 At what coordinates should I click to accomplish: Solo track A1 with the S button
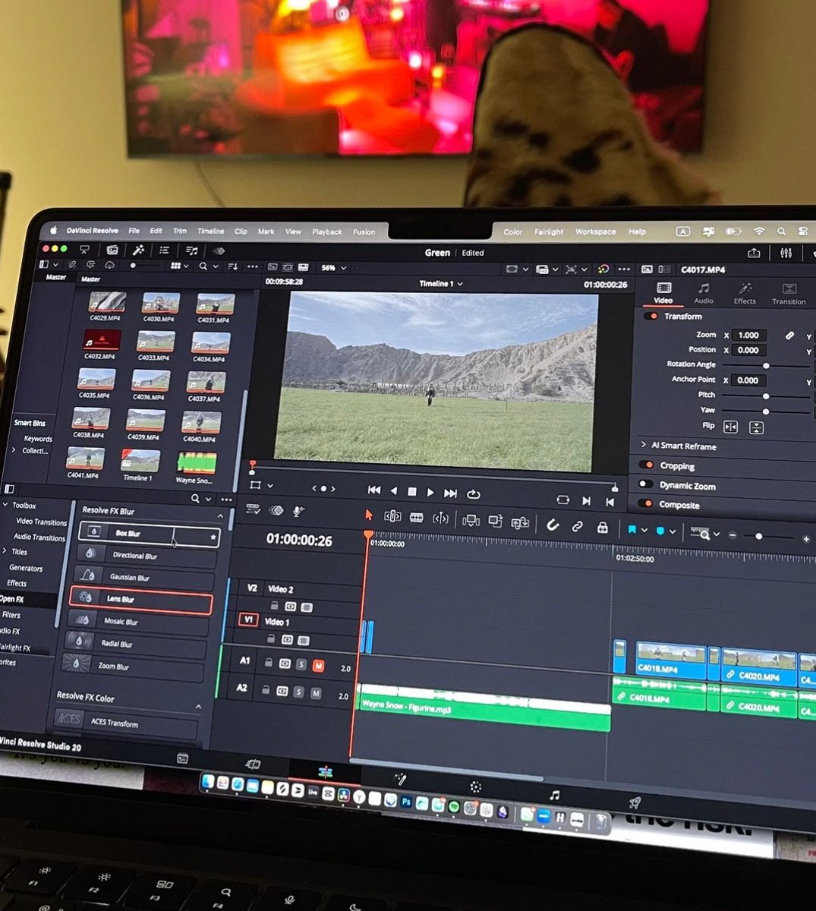point(301,665)
